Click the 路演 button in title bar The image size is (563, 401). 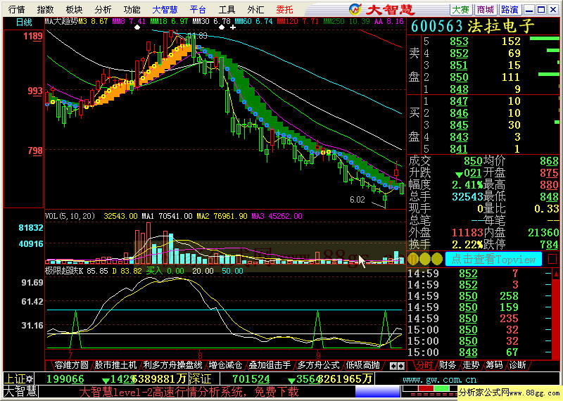click(x=510, y=10)
